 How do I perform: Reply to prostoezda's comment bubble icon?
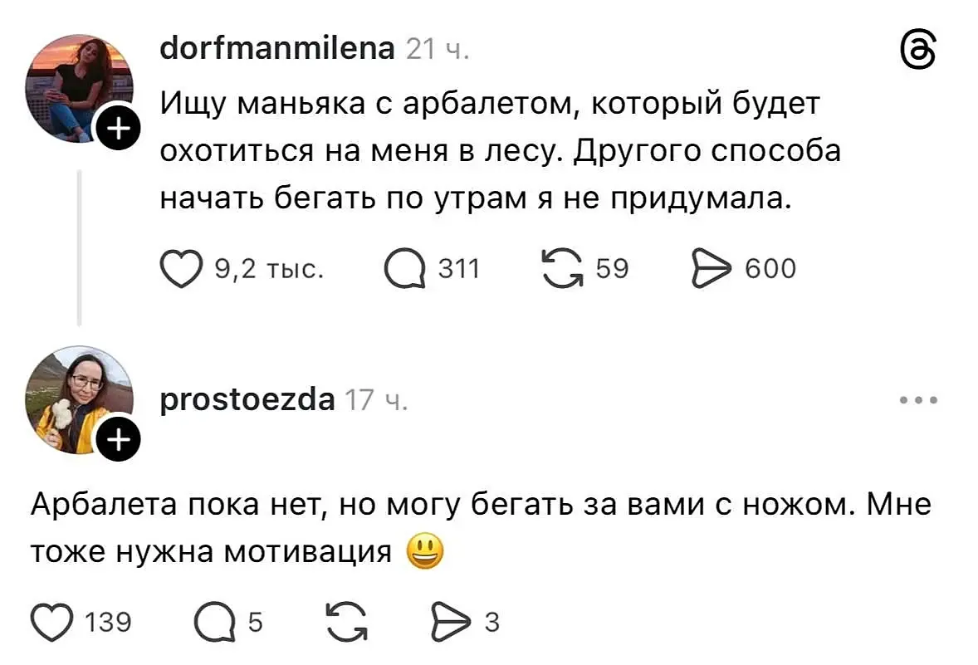pos(214,622)
